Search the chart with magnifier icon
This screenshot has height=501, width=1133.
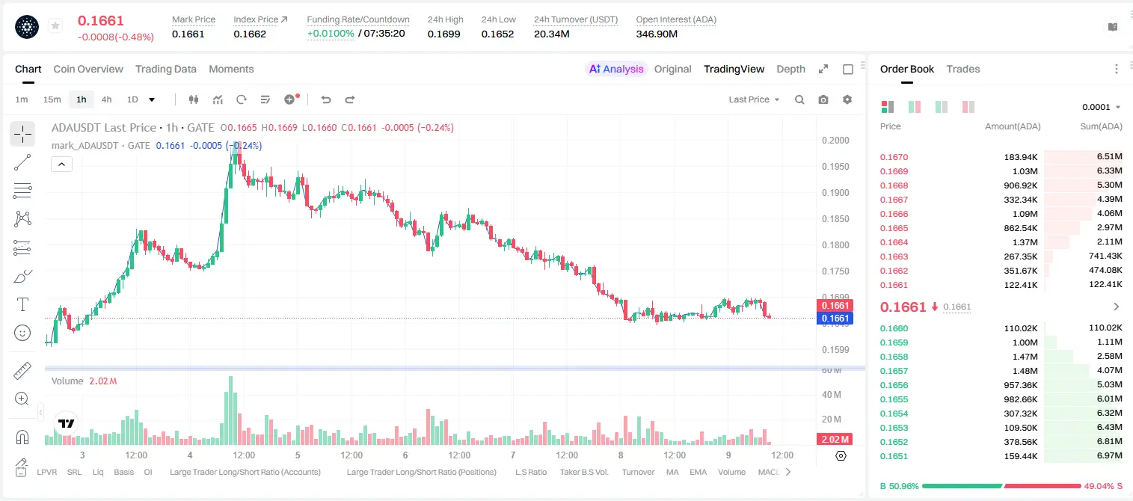tap(799, 99)
